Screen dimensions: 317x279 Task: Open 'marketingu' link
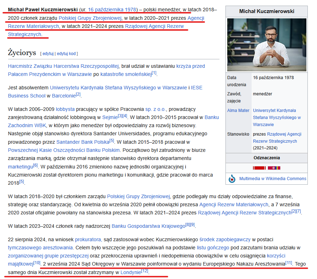pos(20,167)
